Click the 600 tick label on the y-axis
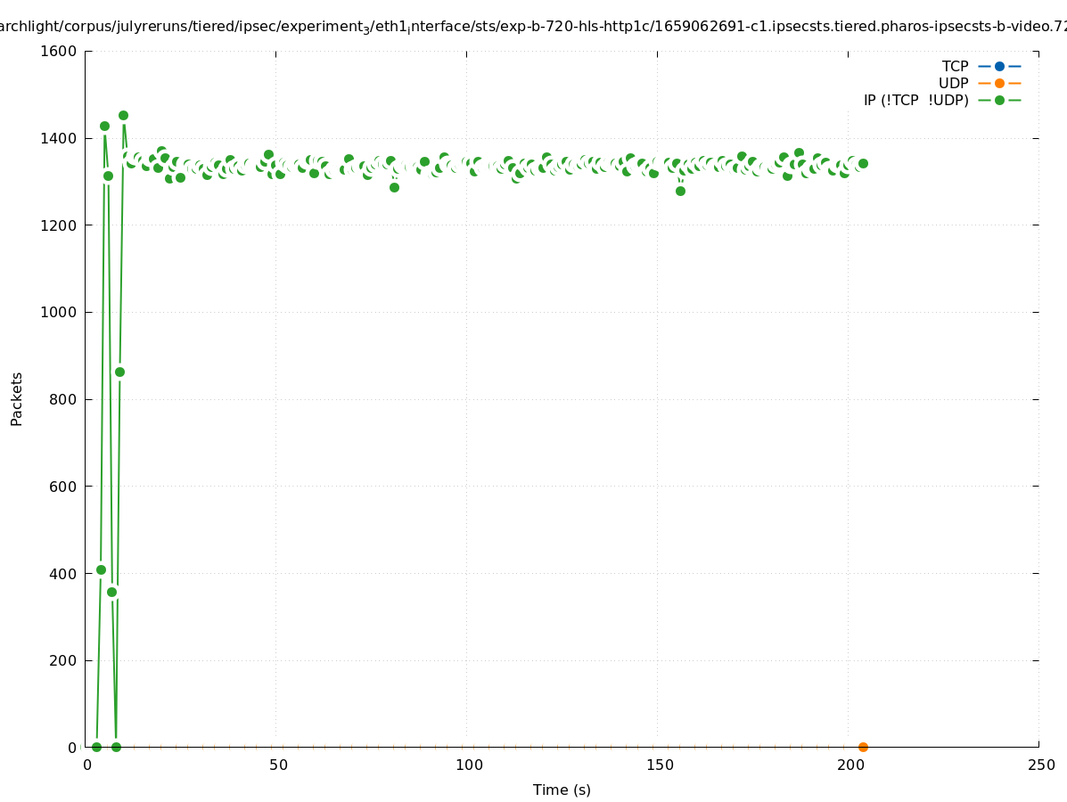Screen dimensions: 1067x802 pos(64,487)
